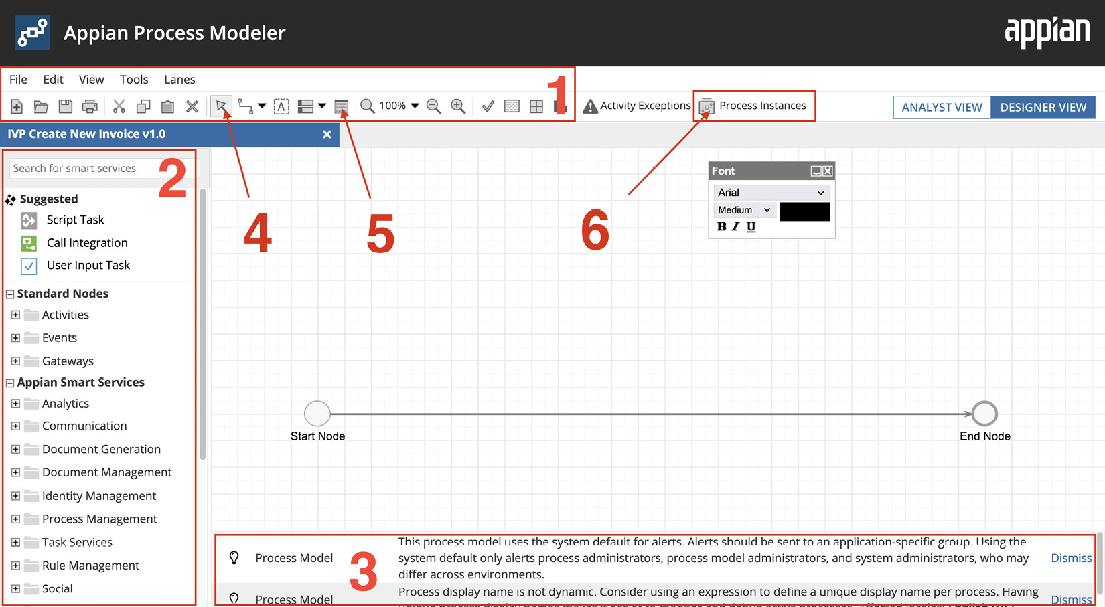Expand the Rule Management folder
The width and height of the screenshot is (1105, 607).
click(x=15, y=566)
